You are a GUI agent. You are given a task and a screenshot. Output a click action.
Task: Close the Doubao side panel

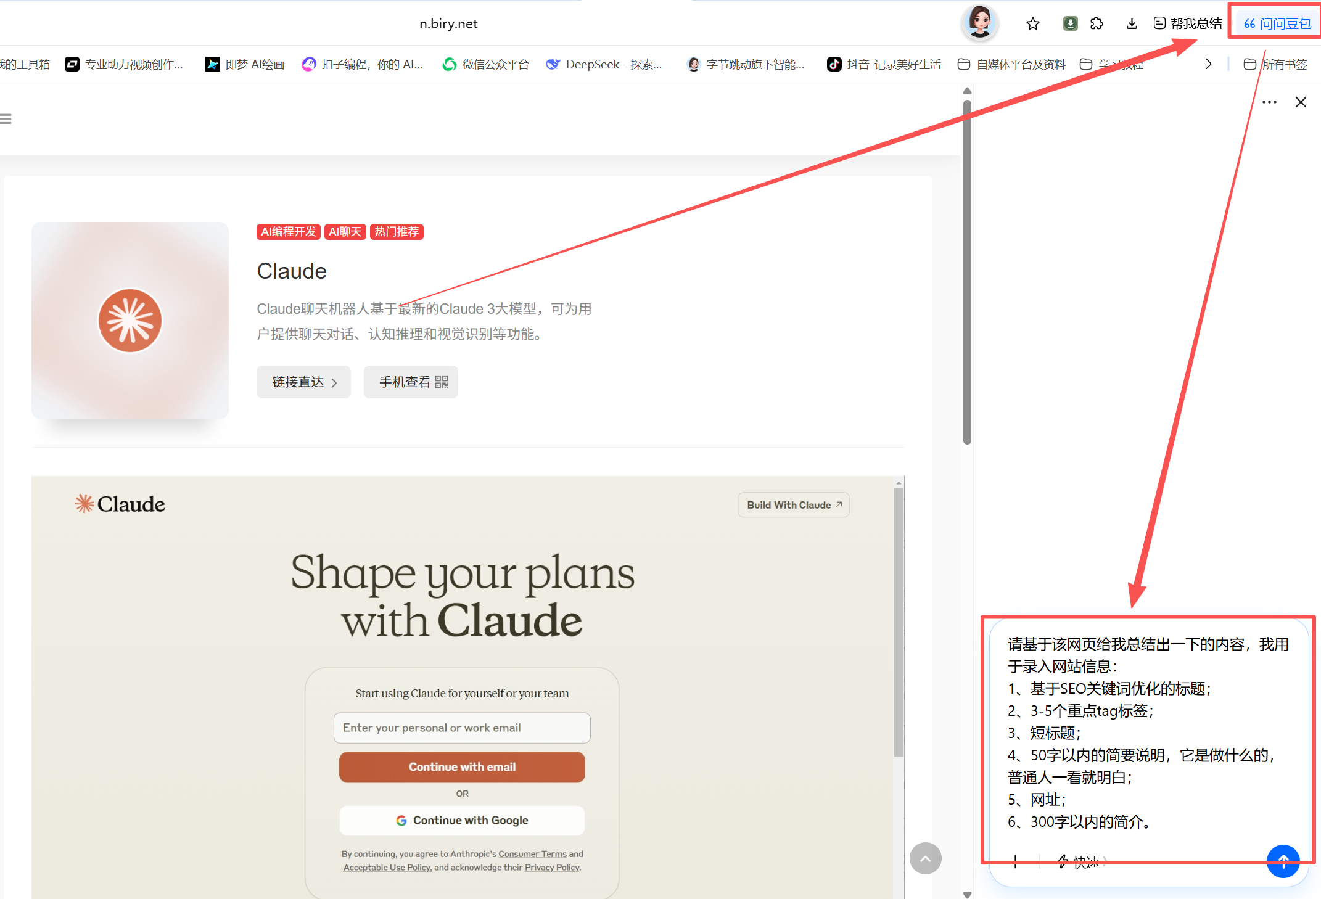(x=1301, y=102)
